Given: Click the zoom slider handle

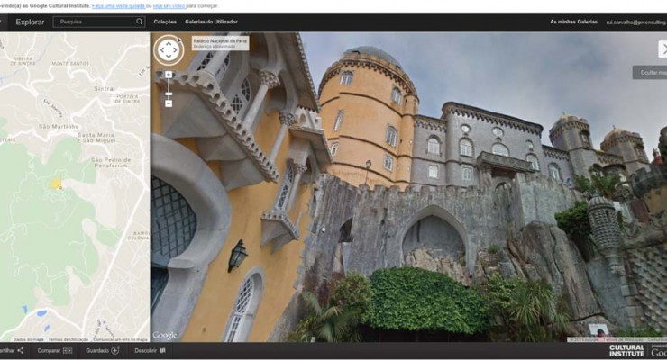Looking at the screenshot, I should tap(169, 94).
